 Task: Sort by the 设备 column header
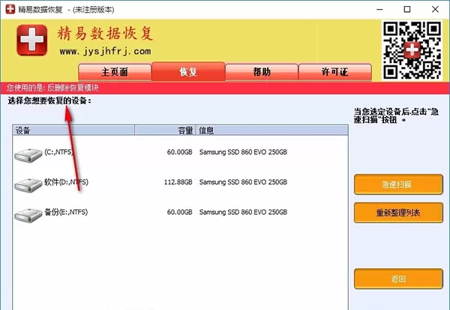click(73, 130)
